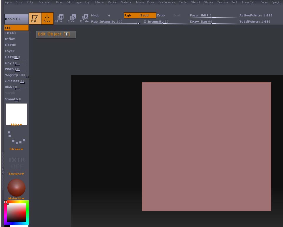Select the Layer brush

10,51
